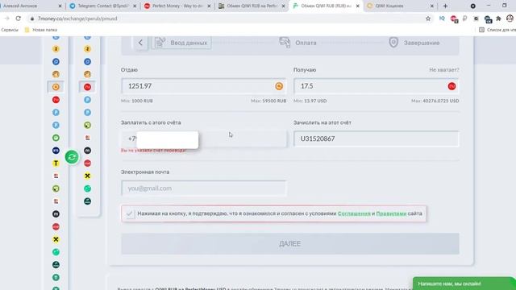Open the Напишите нам, мы онлайн chat
Viewport: 516px width, 290px height.
pyautogui.click(x=464, y=284)
